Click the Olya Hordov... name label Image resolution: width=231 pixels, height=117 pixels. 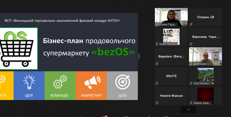(202, 83)
